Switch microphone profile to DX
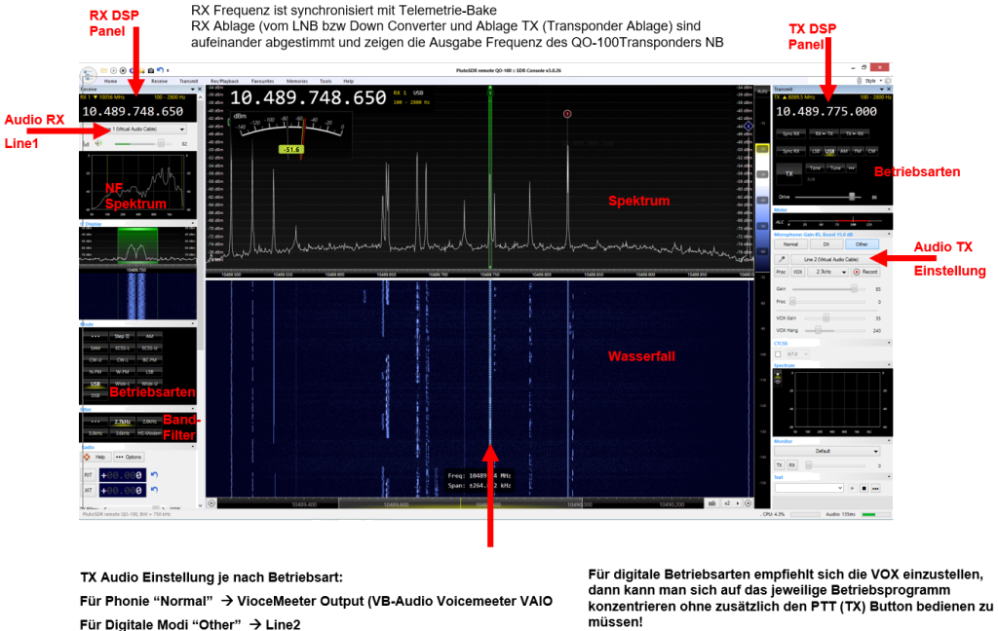Viewport: 998px width, 631px height. [x=825, y=244]
